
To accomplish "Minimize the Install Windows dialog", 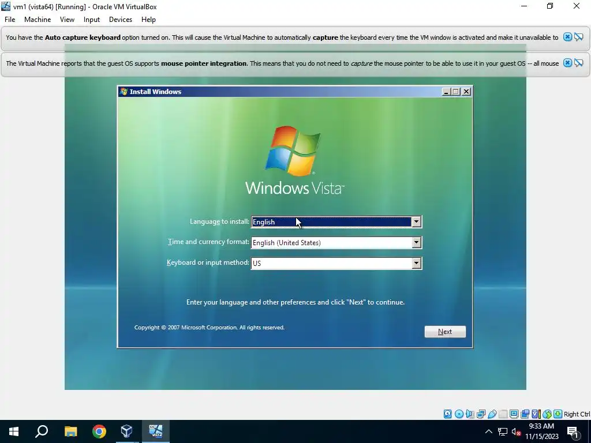I will pos(446,92).
